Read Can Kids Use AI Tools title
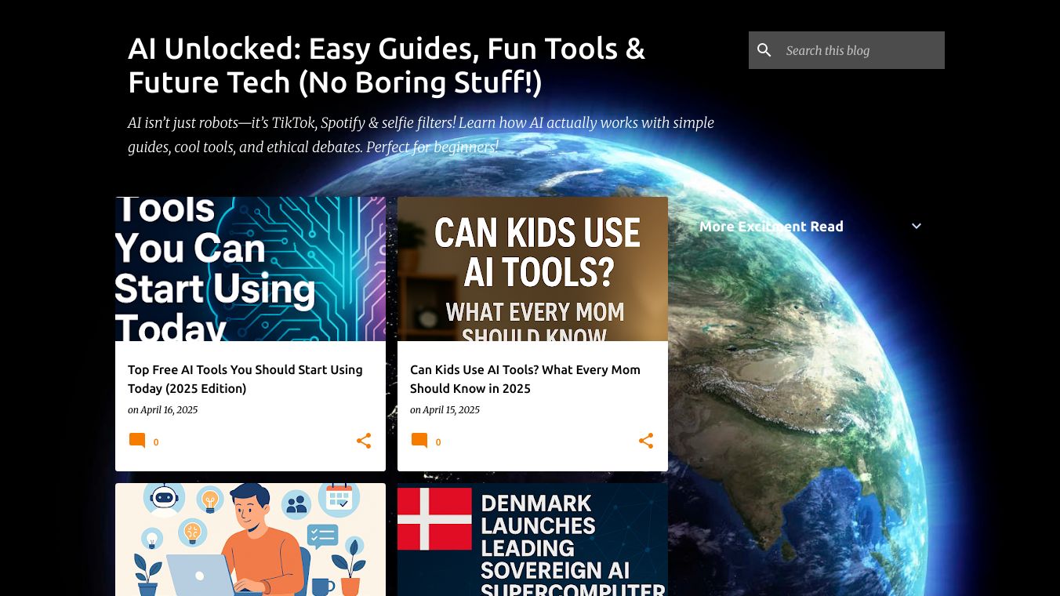Screen dimensions: 1060x596 [x=525, y=379]
